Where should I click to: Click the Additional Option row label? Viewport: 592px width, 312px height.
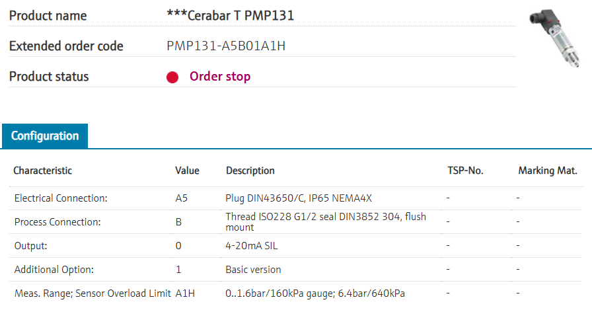tap(54, 270)
